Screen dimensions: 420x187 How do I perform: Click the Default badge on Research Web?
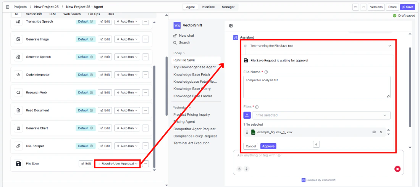point(86,92)
